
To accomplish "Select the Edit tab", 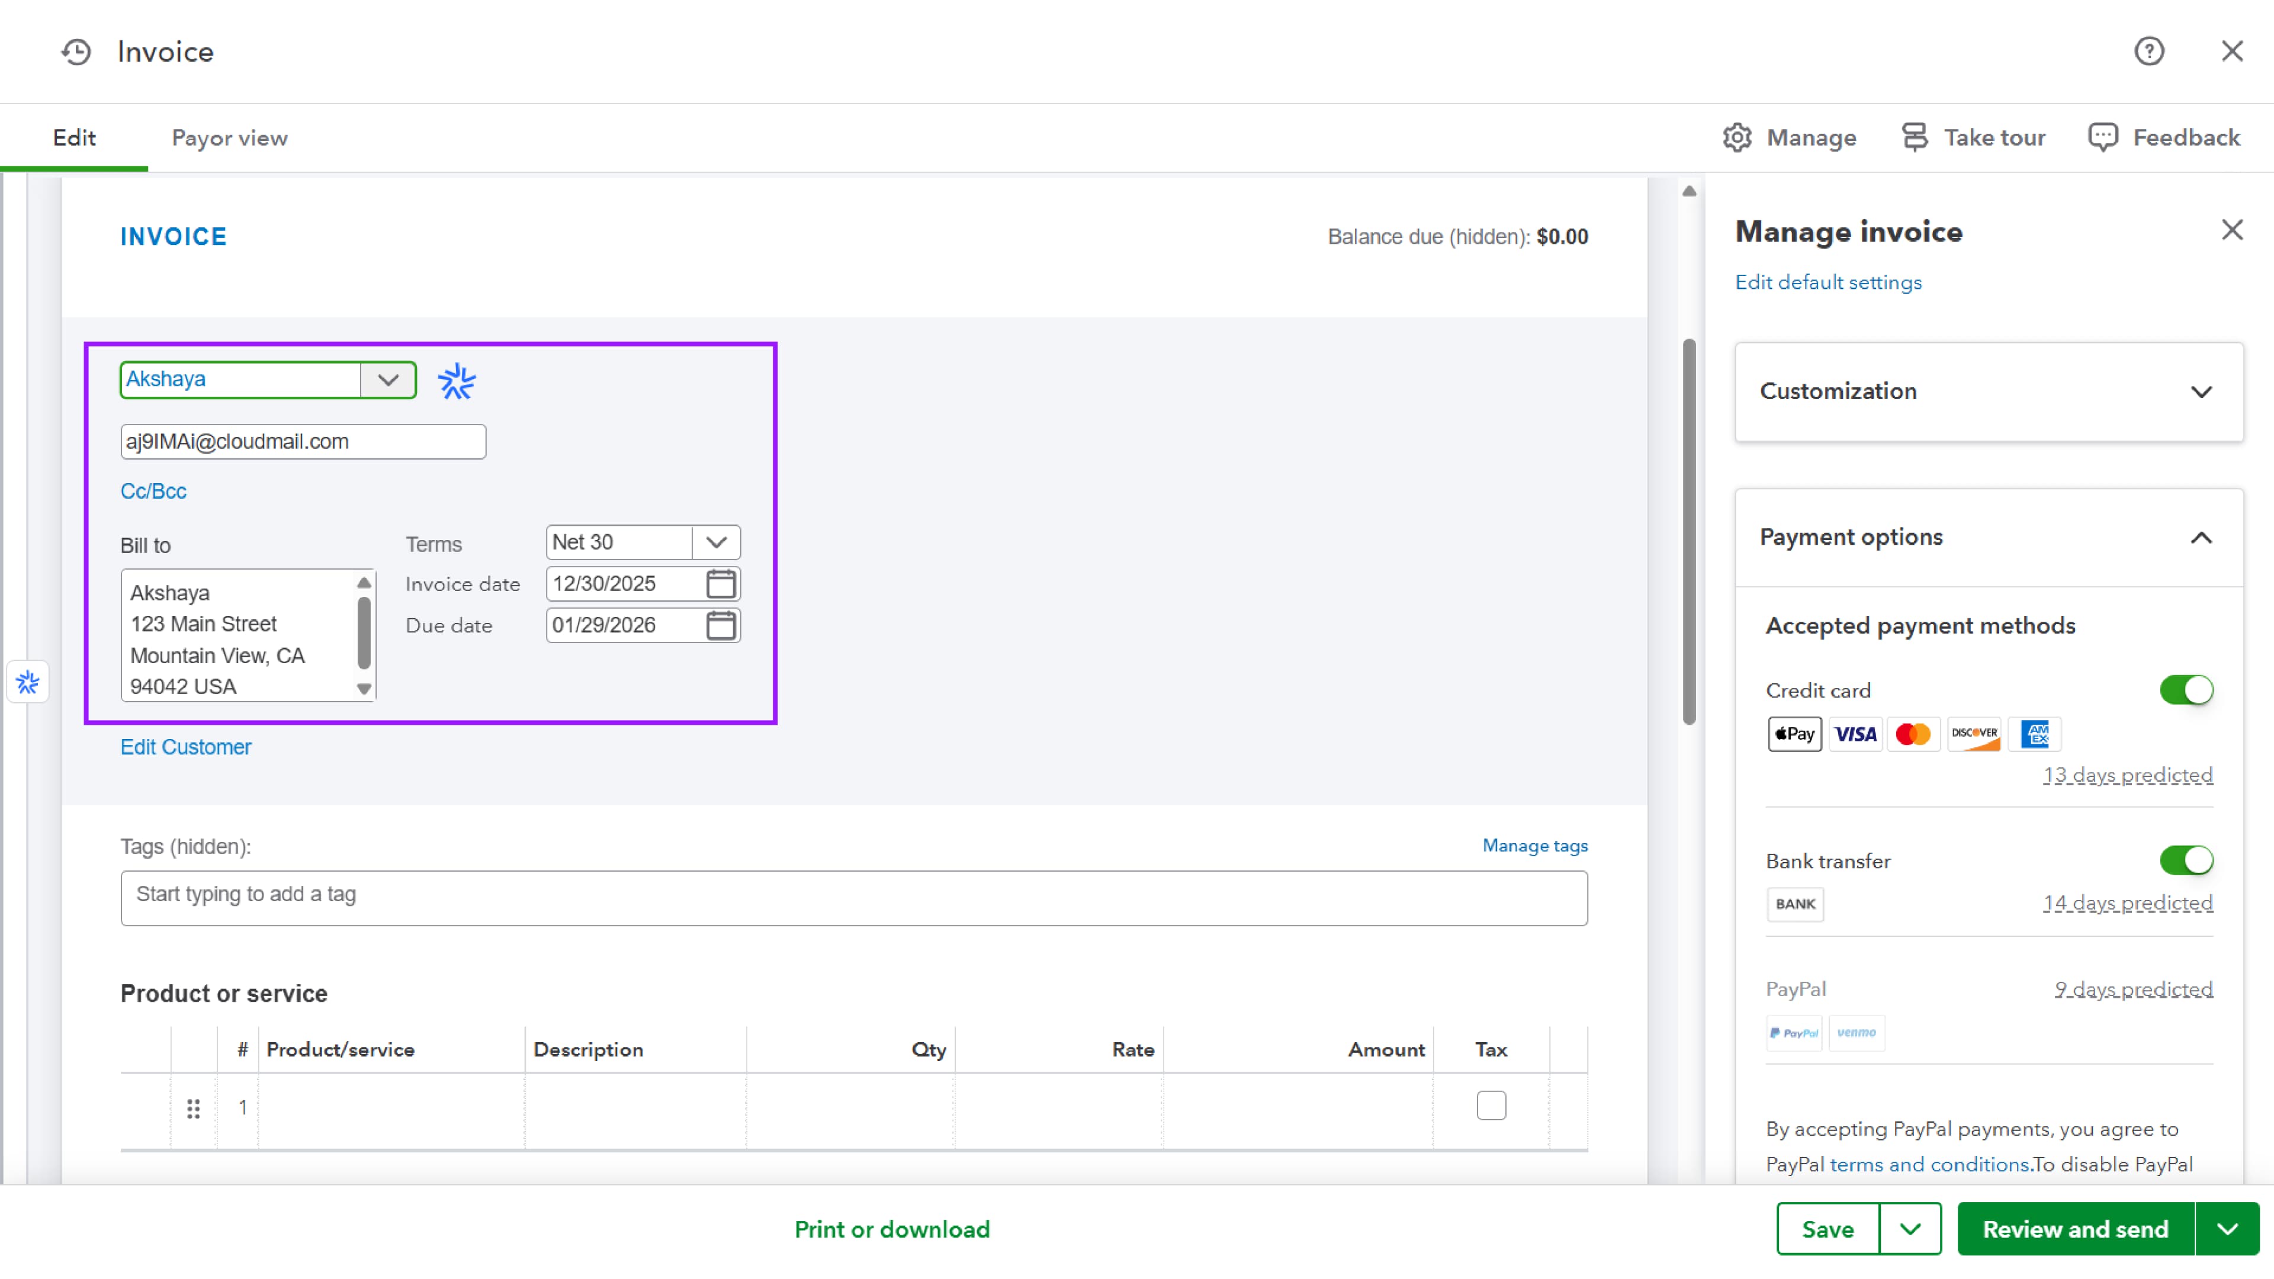I will (74, 139).
